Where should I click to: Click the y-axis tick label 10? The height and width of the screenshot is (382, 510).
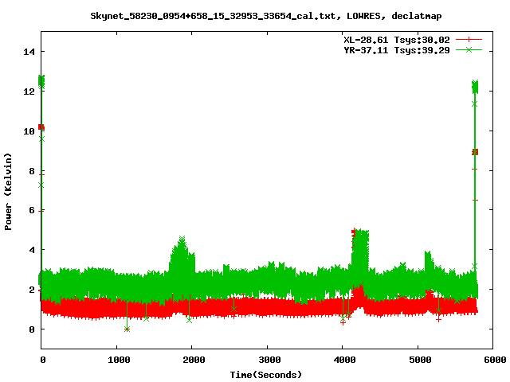[x=29, y=131]
